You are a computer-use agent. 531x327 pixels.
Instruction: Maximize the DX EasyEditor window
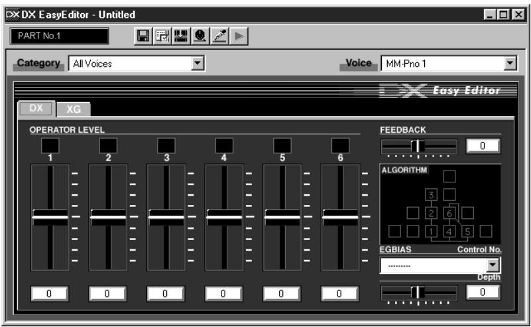coord(504,15)
